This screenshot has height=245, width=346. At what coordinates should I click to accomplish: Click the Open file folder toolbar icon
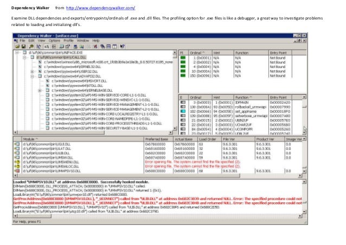click(18, 47)
